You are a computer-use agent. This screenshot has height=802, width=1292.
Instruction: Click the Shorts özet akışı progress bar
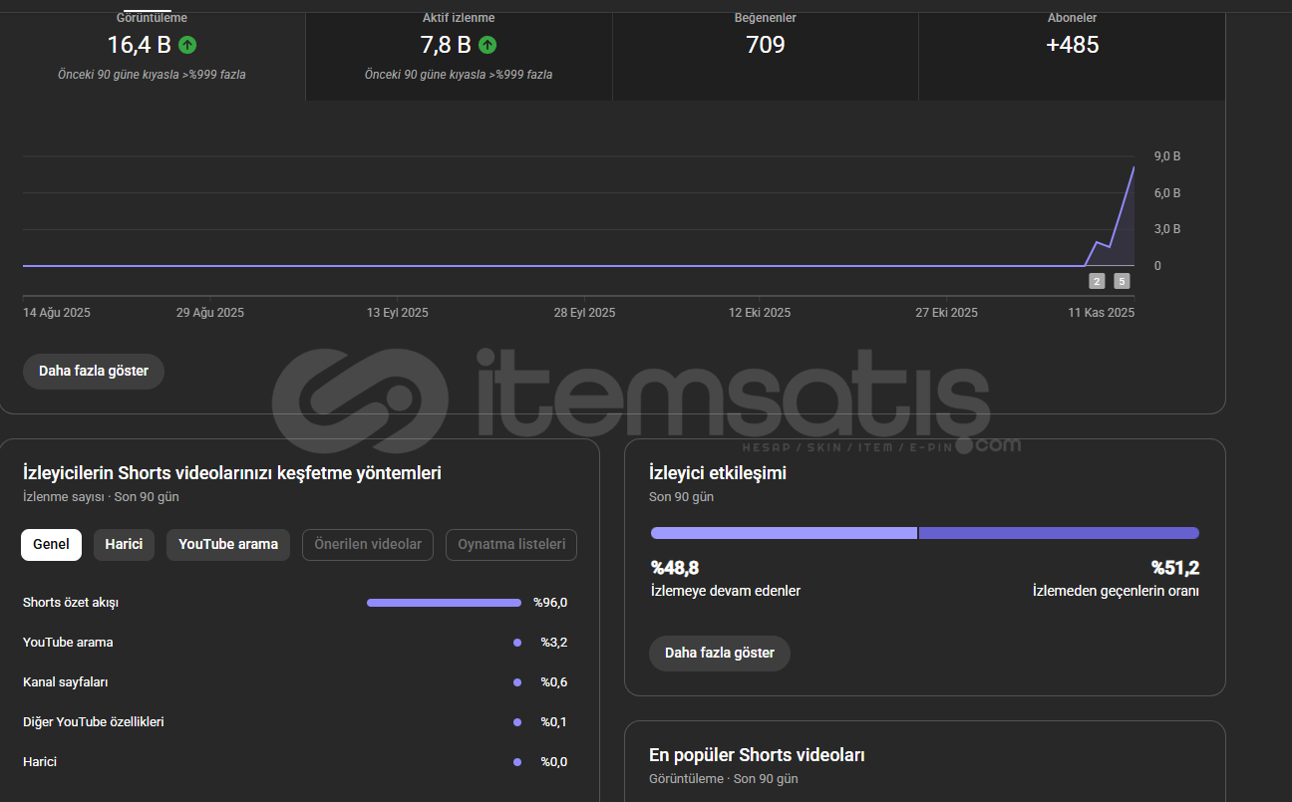[x=444, y=603]
